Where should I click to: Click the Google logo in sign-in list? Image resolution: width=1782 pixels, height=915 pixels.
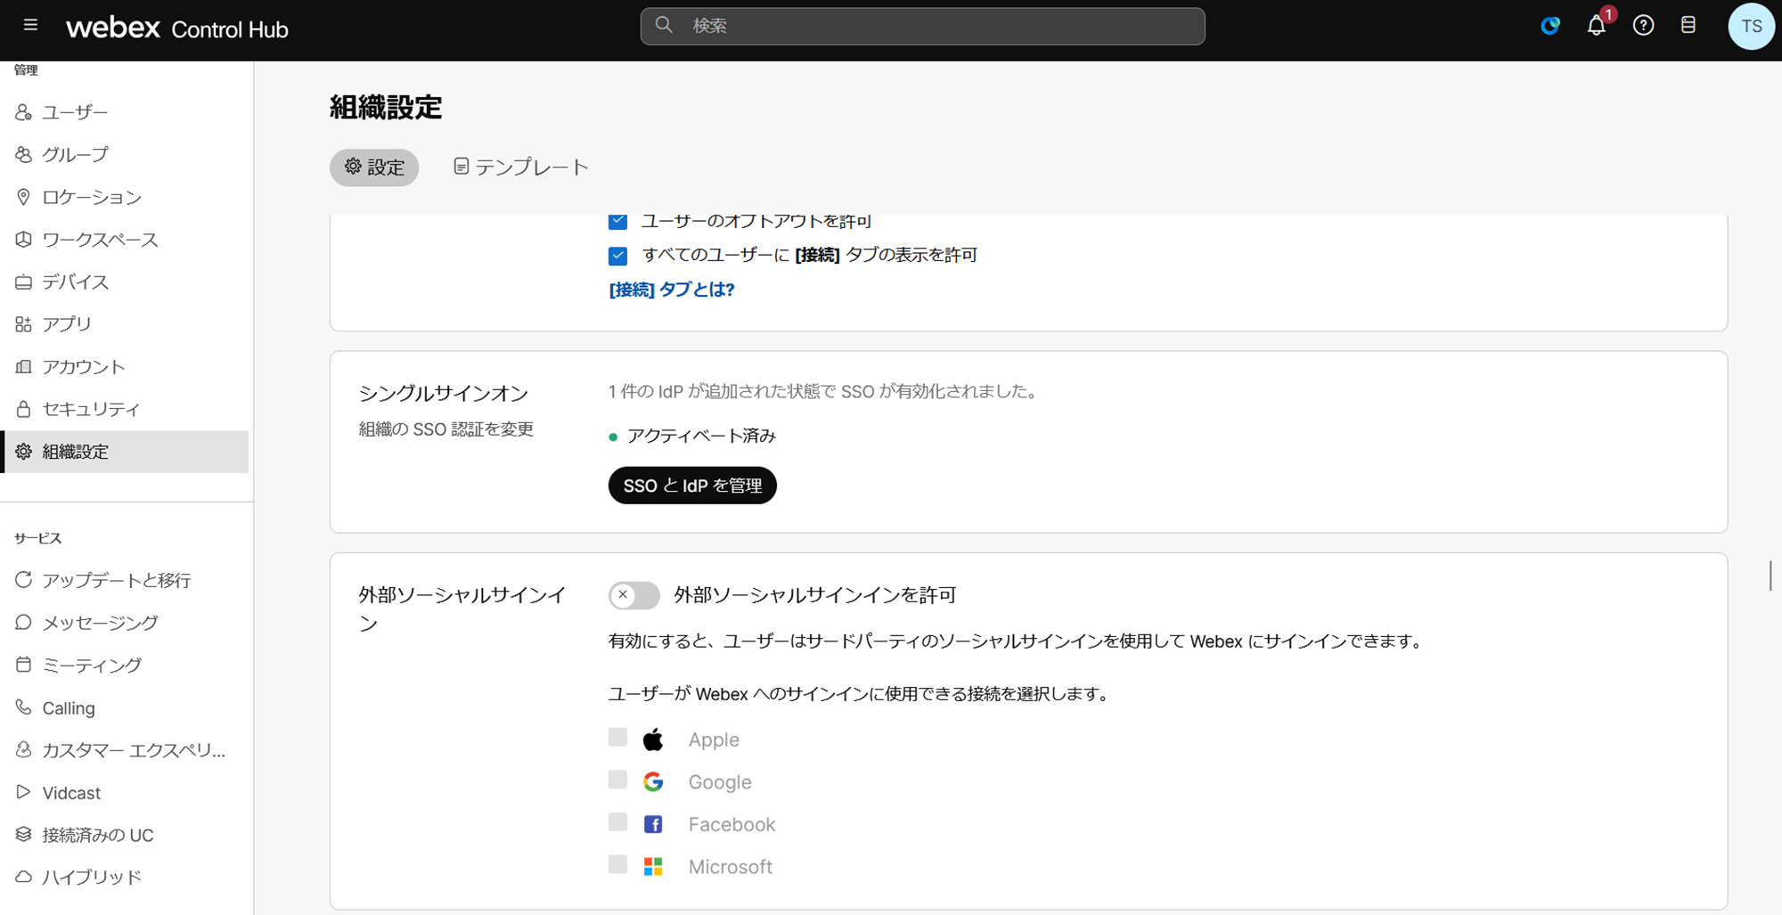(653, 781)
